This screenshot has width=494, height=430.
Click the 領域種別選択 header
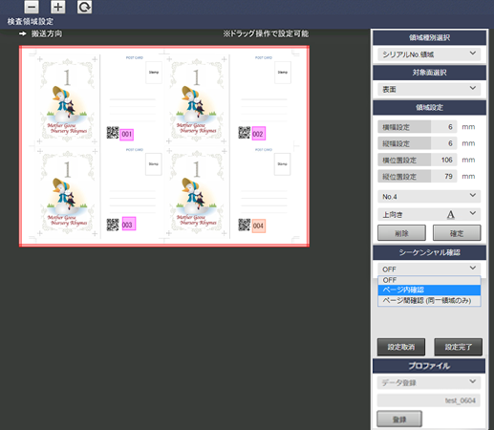429,38
